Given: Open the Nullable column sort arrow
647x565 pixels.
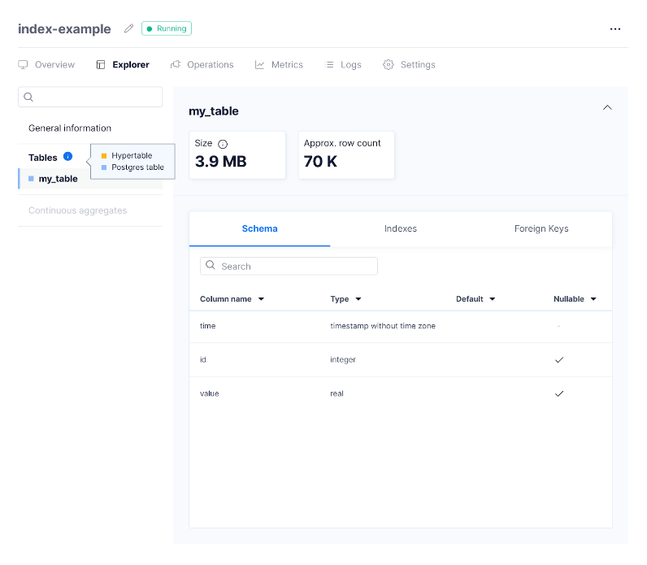Looking at the screenshot, I should pyautogui.click(x=593, y=299).
